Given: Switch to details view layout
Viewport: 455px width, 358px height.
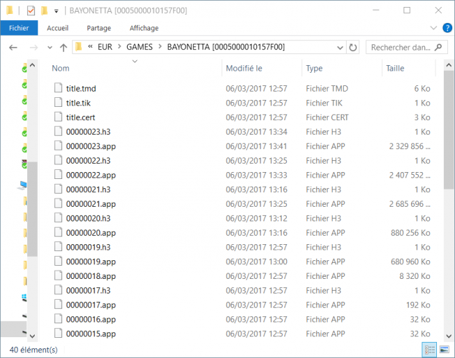Looking at the screenshot, I should coord(429,350).
